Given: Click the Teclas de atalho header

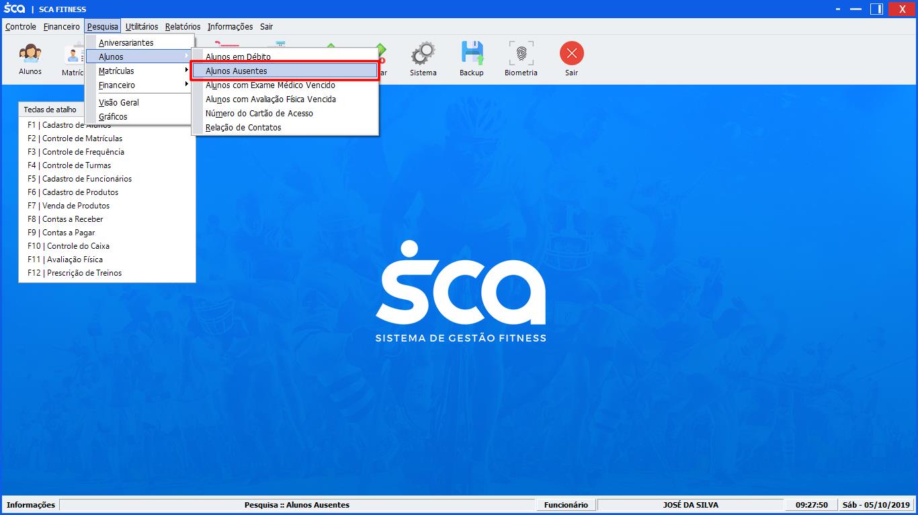Looking at the screenshot, I should point(50,110).
